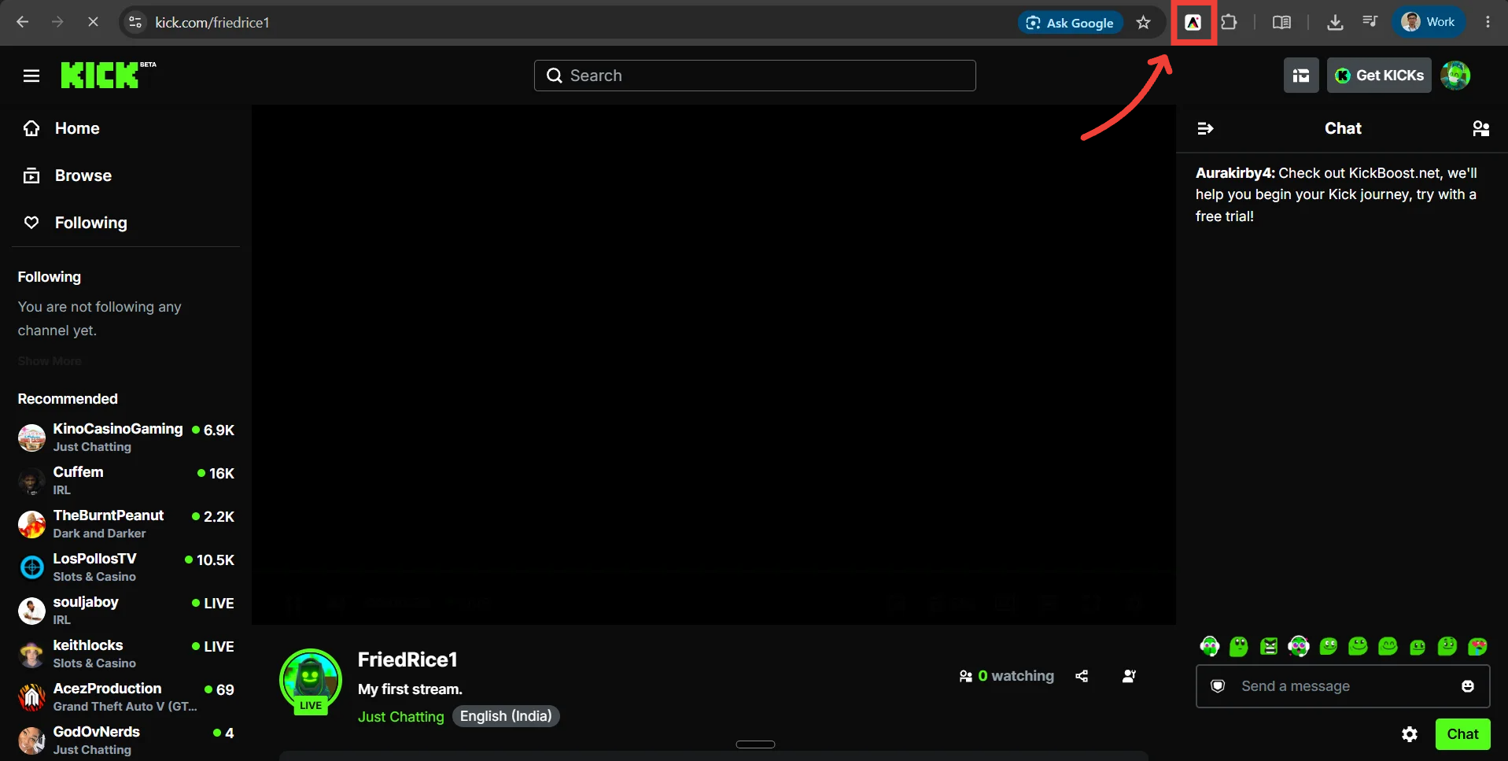Open the pinned extension with the A logo
The height and width of the screenshot is (761, 1508).
(x=1193, y=23)
